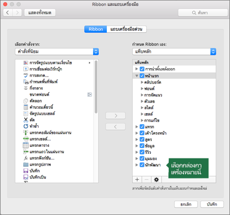
Task: Click the fx แทรกฟังก์ชัน icon
Action: [26, 158]
